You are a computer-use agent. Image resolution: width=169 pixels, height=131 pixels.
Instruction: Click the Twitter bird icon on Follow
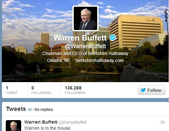pyautogui.click(x=143, y=90)
